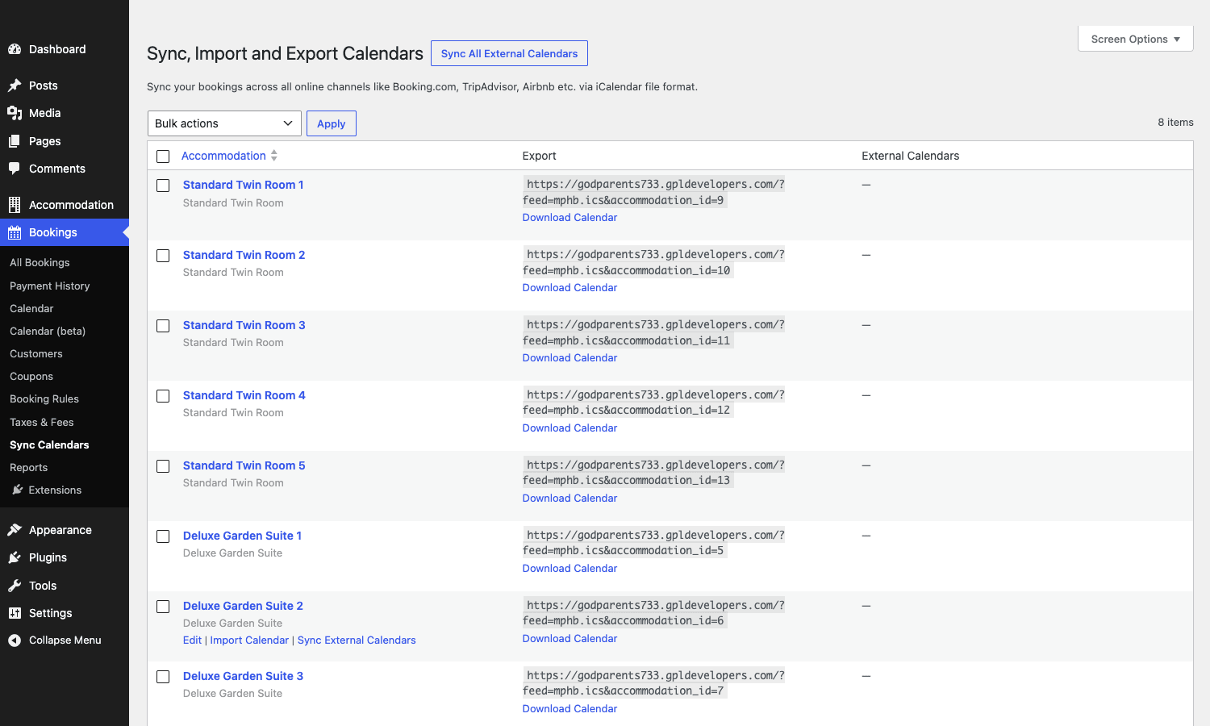
Task: Click the accommodation_id=9 export feed URL
Action: click(653, 192)
